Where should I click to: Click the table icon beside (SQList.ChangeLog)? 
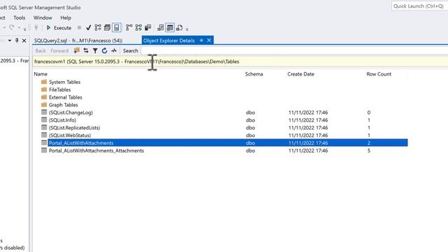pyautogui.click(x=44, y=112)
